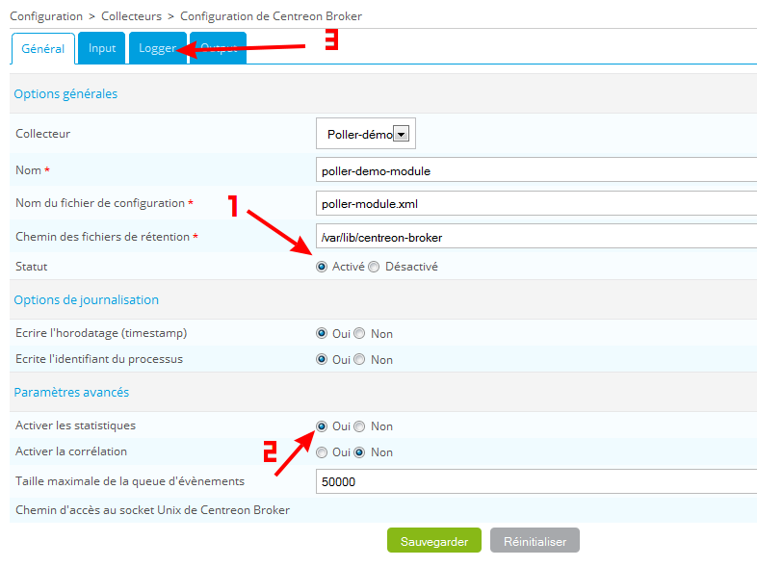This screenshot has height=567, width=757.
Task: Switch to the Input tab
Action: (x=102, y=49)
